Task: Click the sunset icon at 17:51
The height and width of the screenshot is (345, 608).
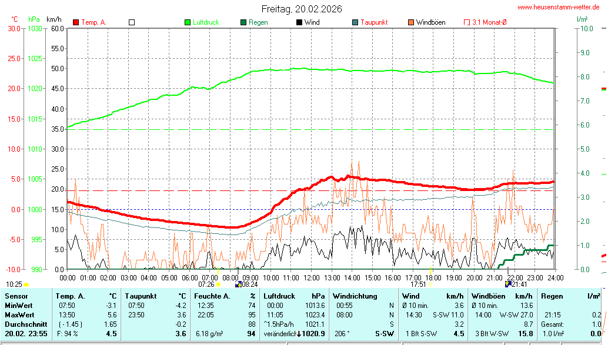Action: [430, 284]
